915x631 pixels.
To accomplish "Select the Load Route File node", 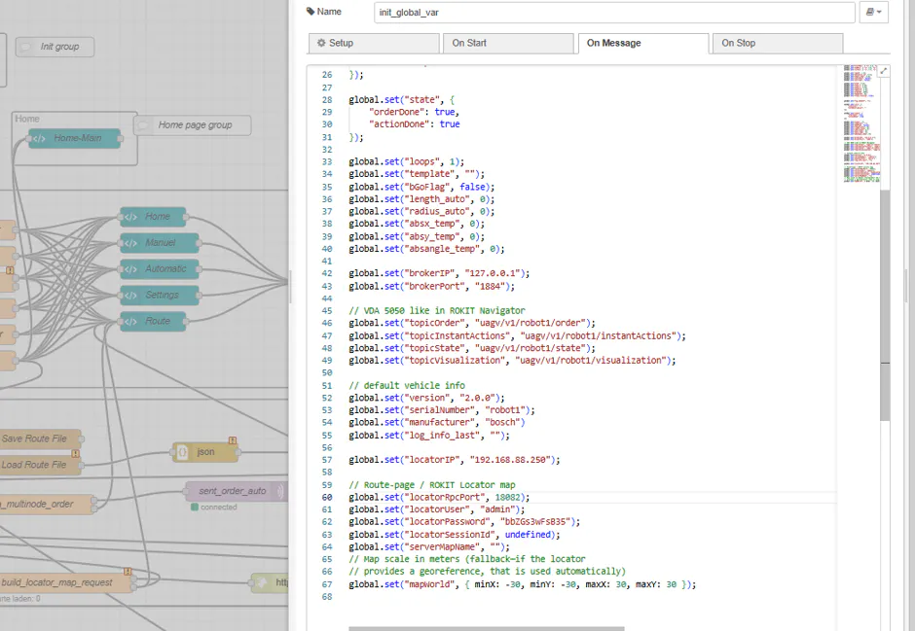I will (40, 465).
